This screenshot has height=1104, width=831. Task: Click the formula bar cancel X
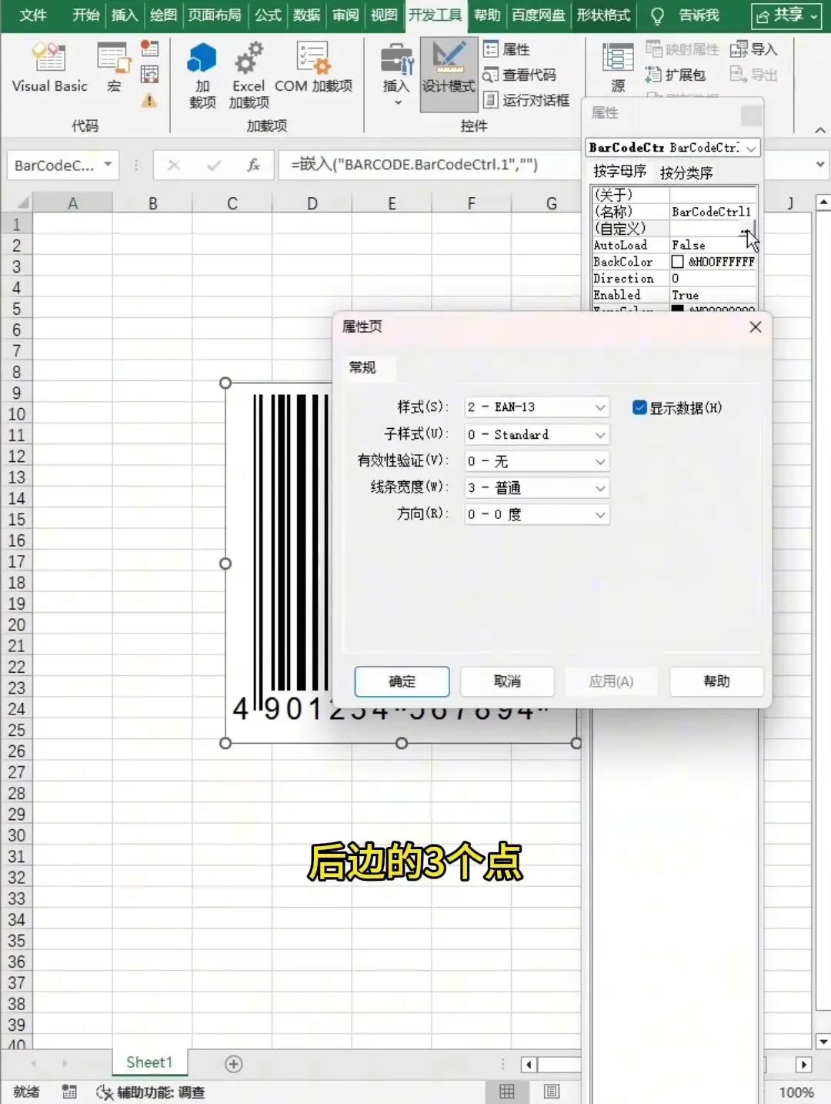pyautogui.click(x=174, y=165)
